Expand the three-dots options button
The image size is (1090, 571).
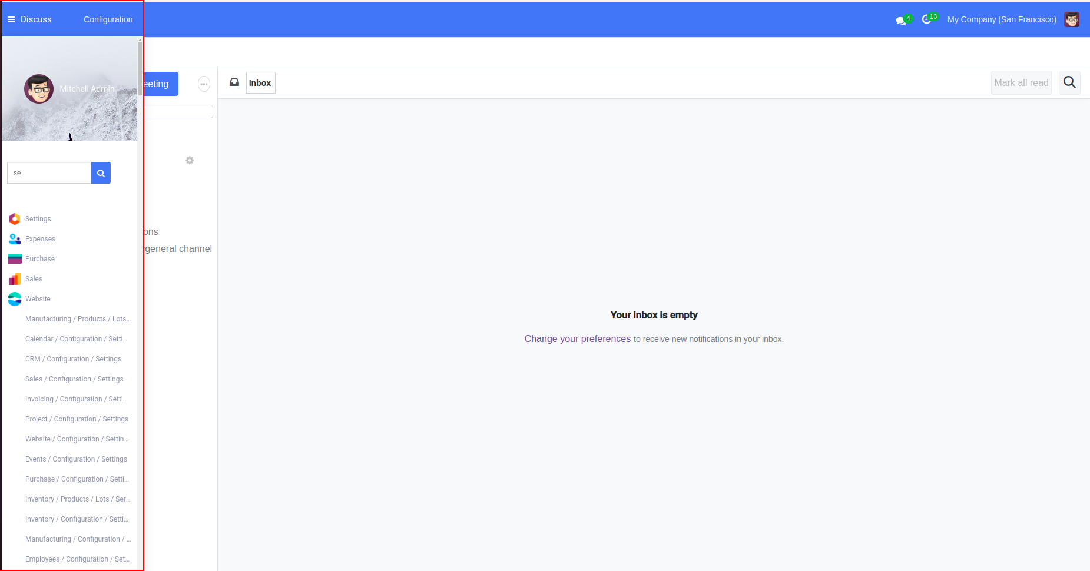click(x=204, y=84)
